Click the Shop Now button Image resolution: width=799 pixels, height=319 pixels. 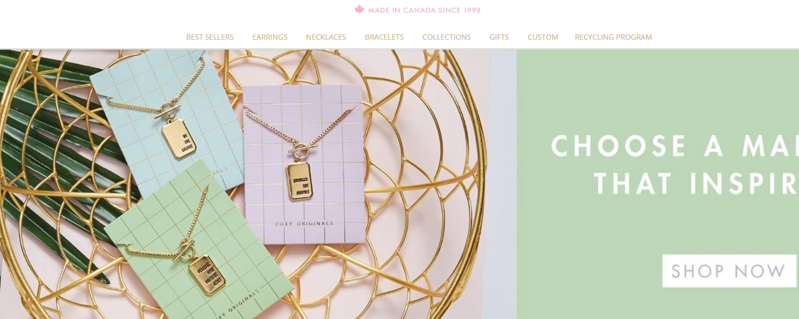[x=729, y=271]
